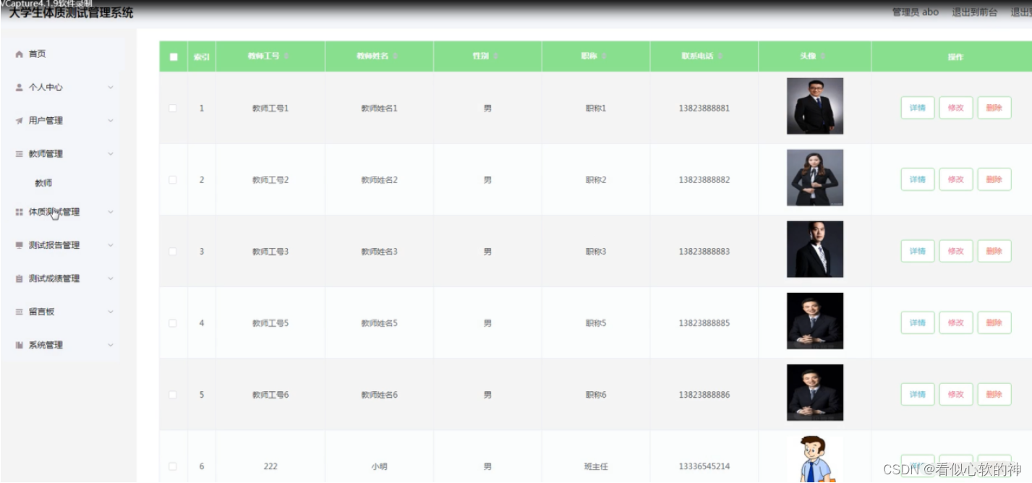Click 删除 for 教师姓名1
The width and height of the screenshot is (1032, 483).
point(994,108)
